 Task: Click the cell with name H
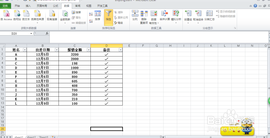tap(16, 86)
